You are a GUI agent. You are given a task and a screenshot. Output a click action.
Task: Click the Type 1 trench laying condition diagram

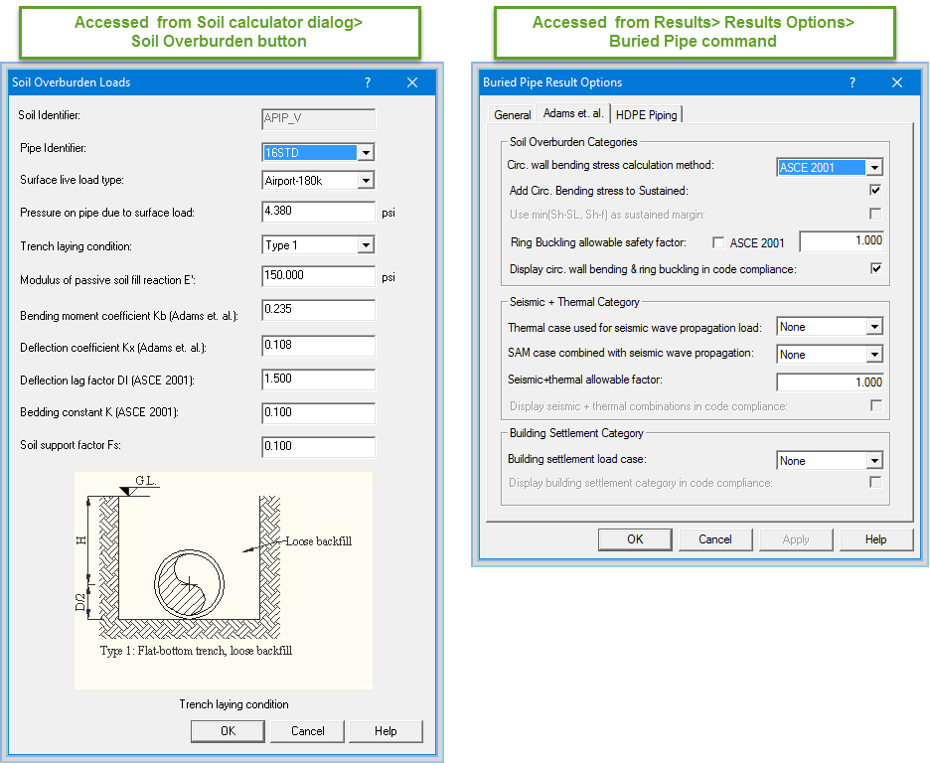[224, 580]
